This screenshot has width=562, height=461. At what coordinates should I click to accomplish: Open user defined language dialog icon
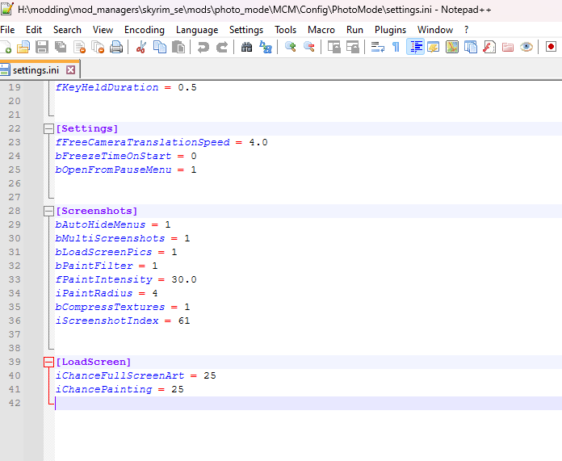pos(434,47)
